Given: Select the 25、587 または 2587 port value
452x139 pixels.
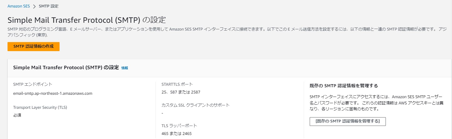Looking at the screenshot, I should (x=181, y=92).
